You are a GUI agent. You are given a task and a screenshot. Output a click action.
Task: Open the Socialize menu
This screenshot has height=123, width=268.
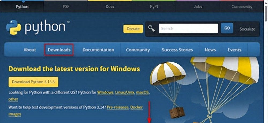click(247, 29)
